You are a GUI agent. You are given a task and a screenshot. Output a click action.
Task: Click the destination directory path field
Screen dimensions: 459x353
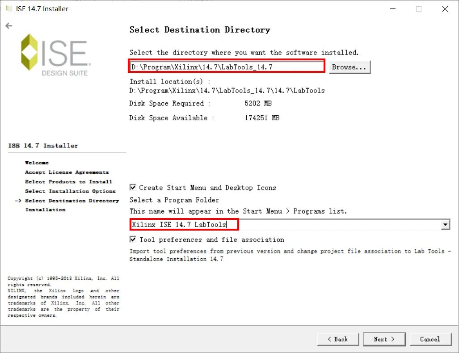tap(227, 67)
